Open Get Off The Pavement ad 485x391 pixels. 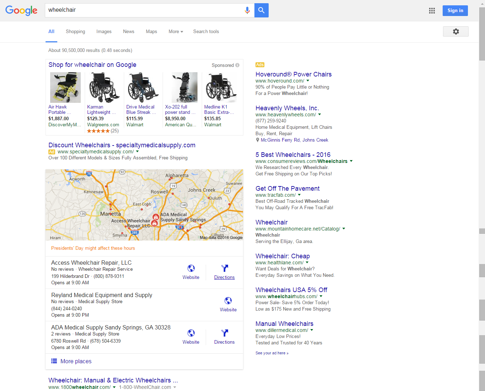click(x=288, y=189)
